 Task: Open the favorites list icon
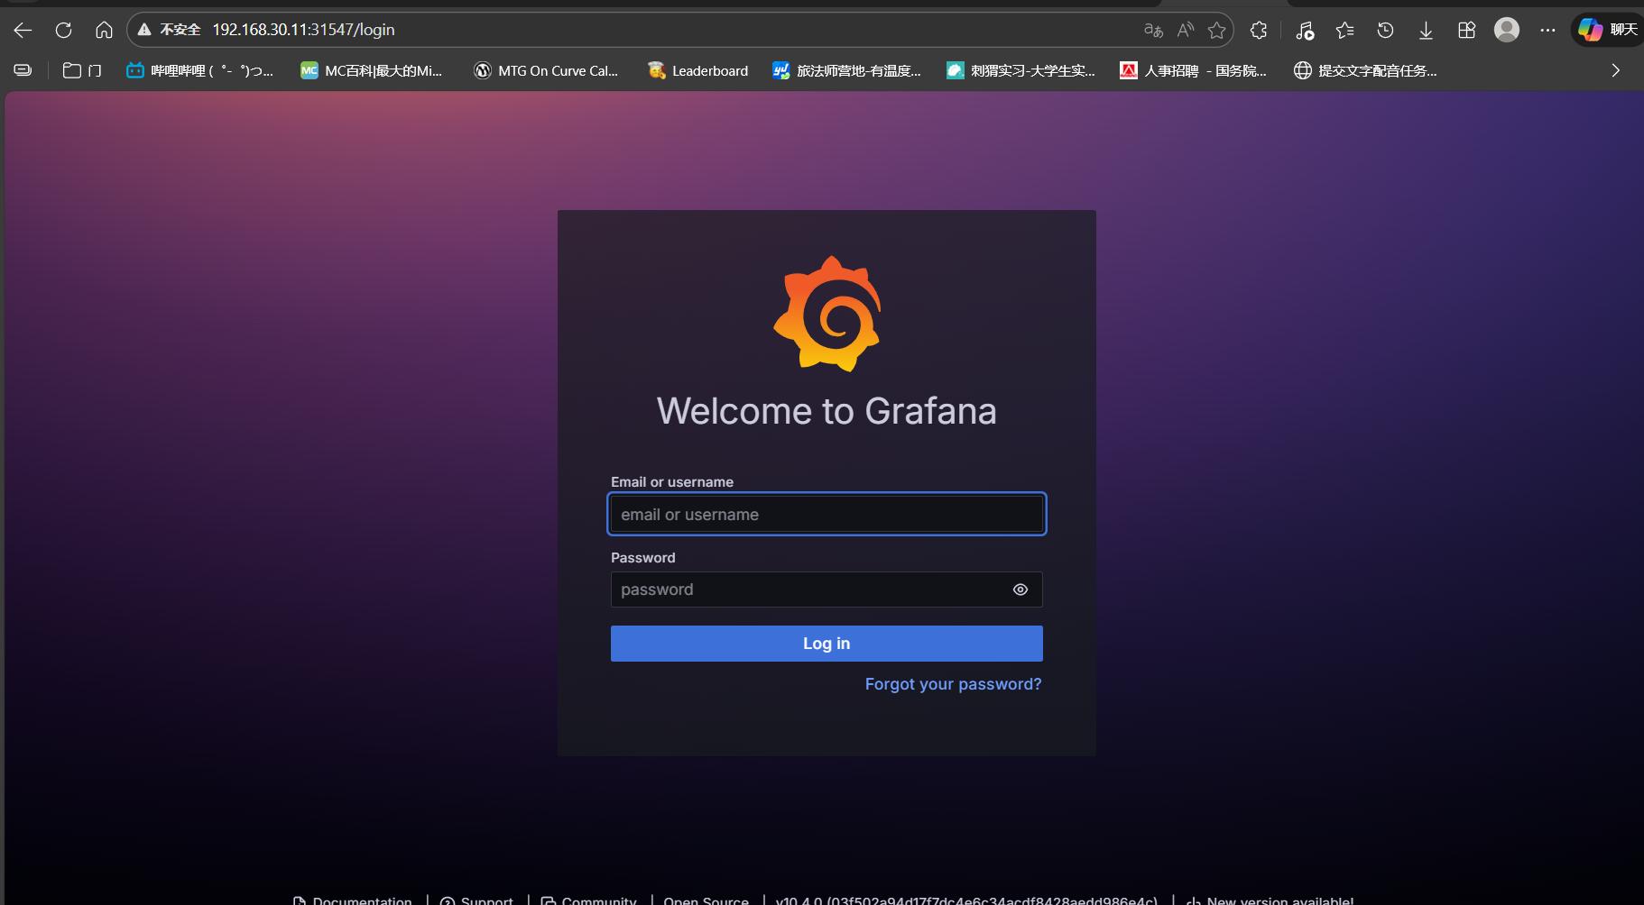pyautogui.click(x=1344, y=30)
